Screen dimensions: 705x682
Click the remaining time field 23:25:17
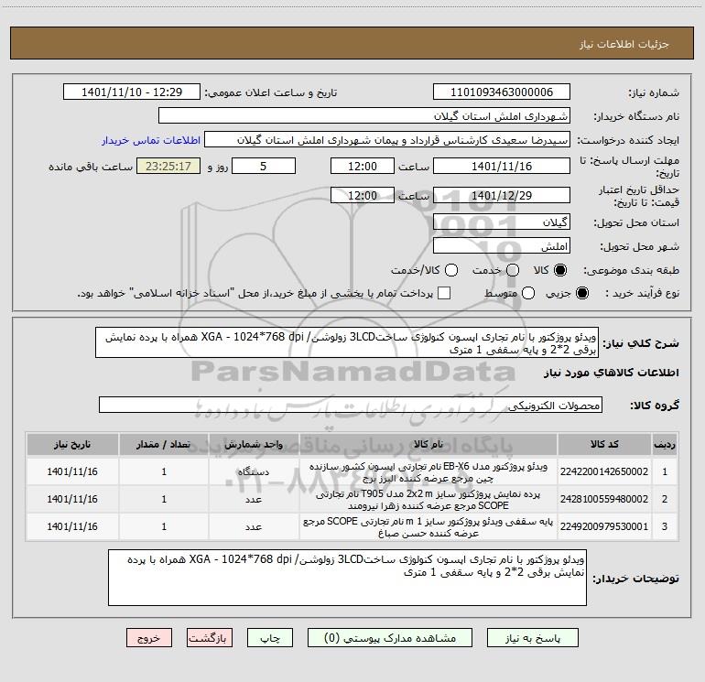click(x=168, y=166)
